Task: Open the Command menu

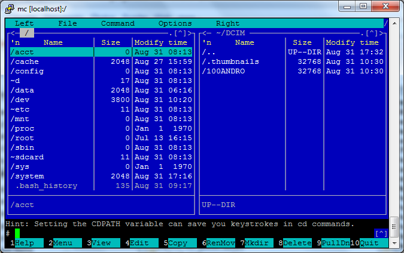Action: point(118,23)
